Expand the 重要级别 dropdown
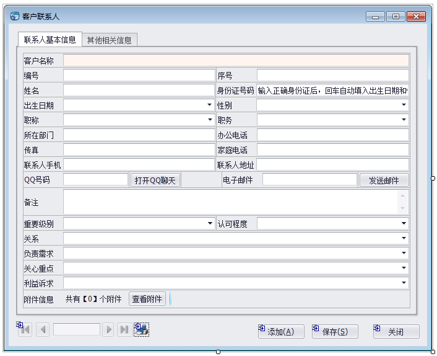The image size is (437, 356). tap(210, 223)
